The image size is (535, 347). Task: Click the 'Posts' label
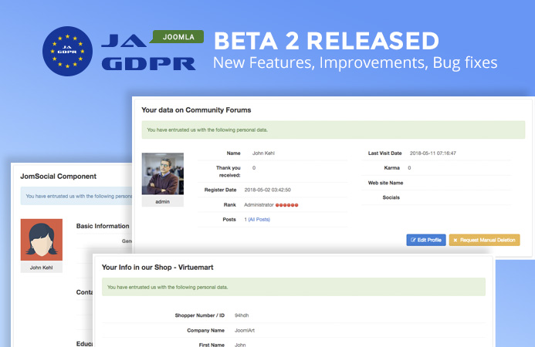pos(229,220)
